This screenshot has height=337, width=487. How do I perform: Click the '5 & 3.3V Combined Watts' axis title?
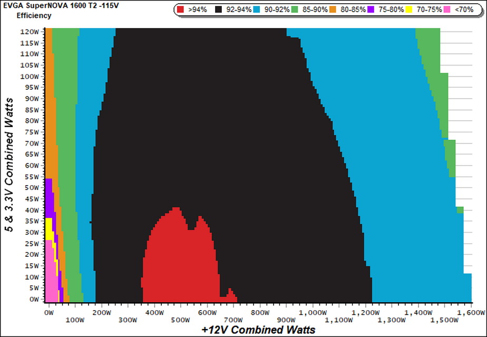[x=9, y=165]
